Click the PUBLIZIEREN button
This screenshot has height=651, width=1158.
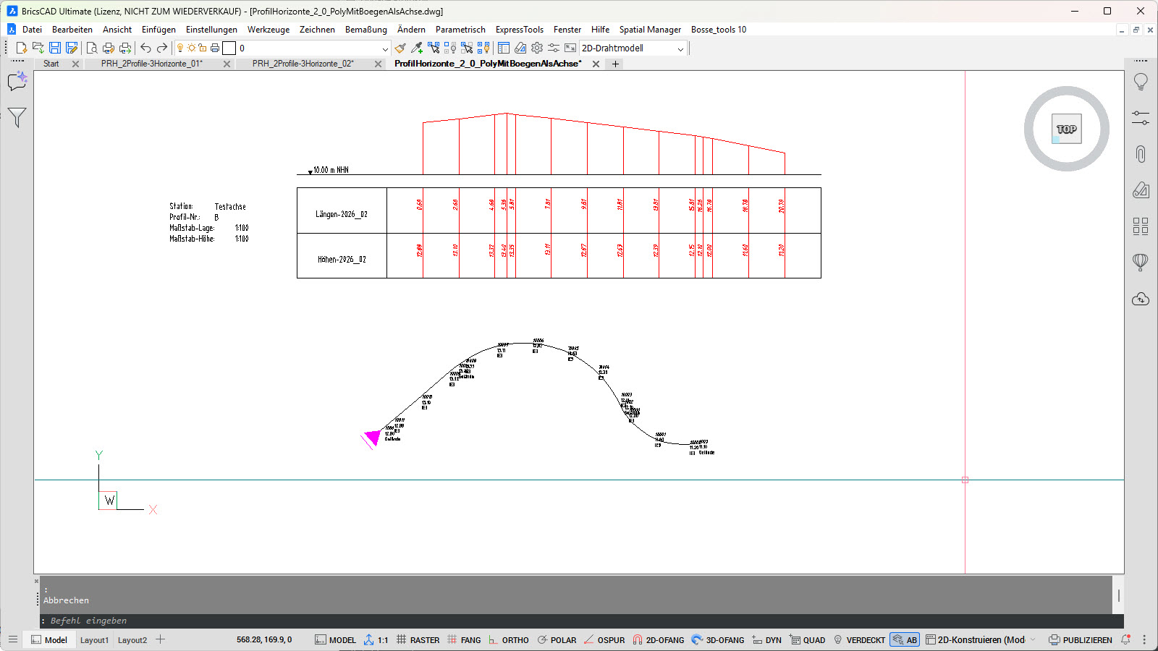[1080, 640]
